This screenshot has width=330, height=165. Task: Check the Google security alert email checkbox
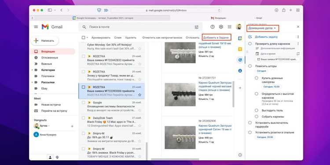tap(83, 103)
